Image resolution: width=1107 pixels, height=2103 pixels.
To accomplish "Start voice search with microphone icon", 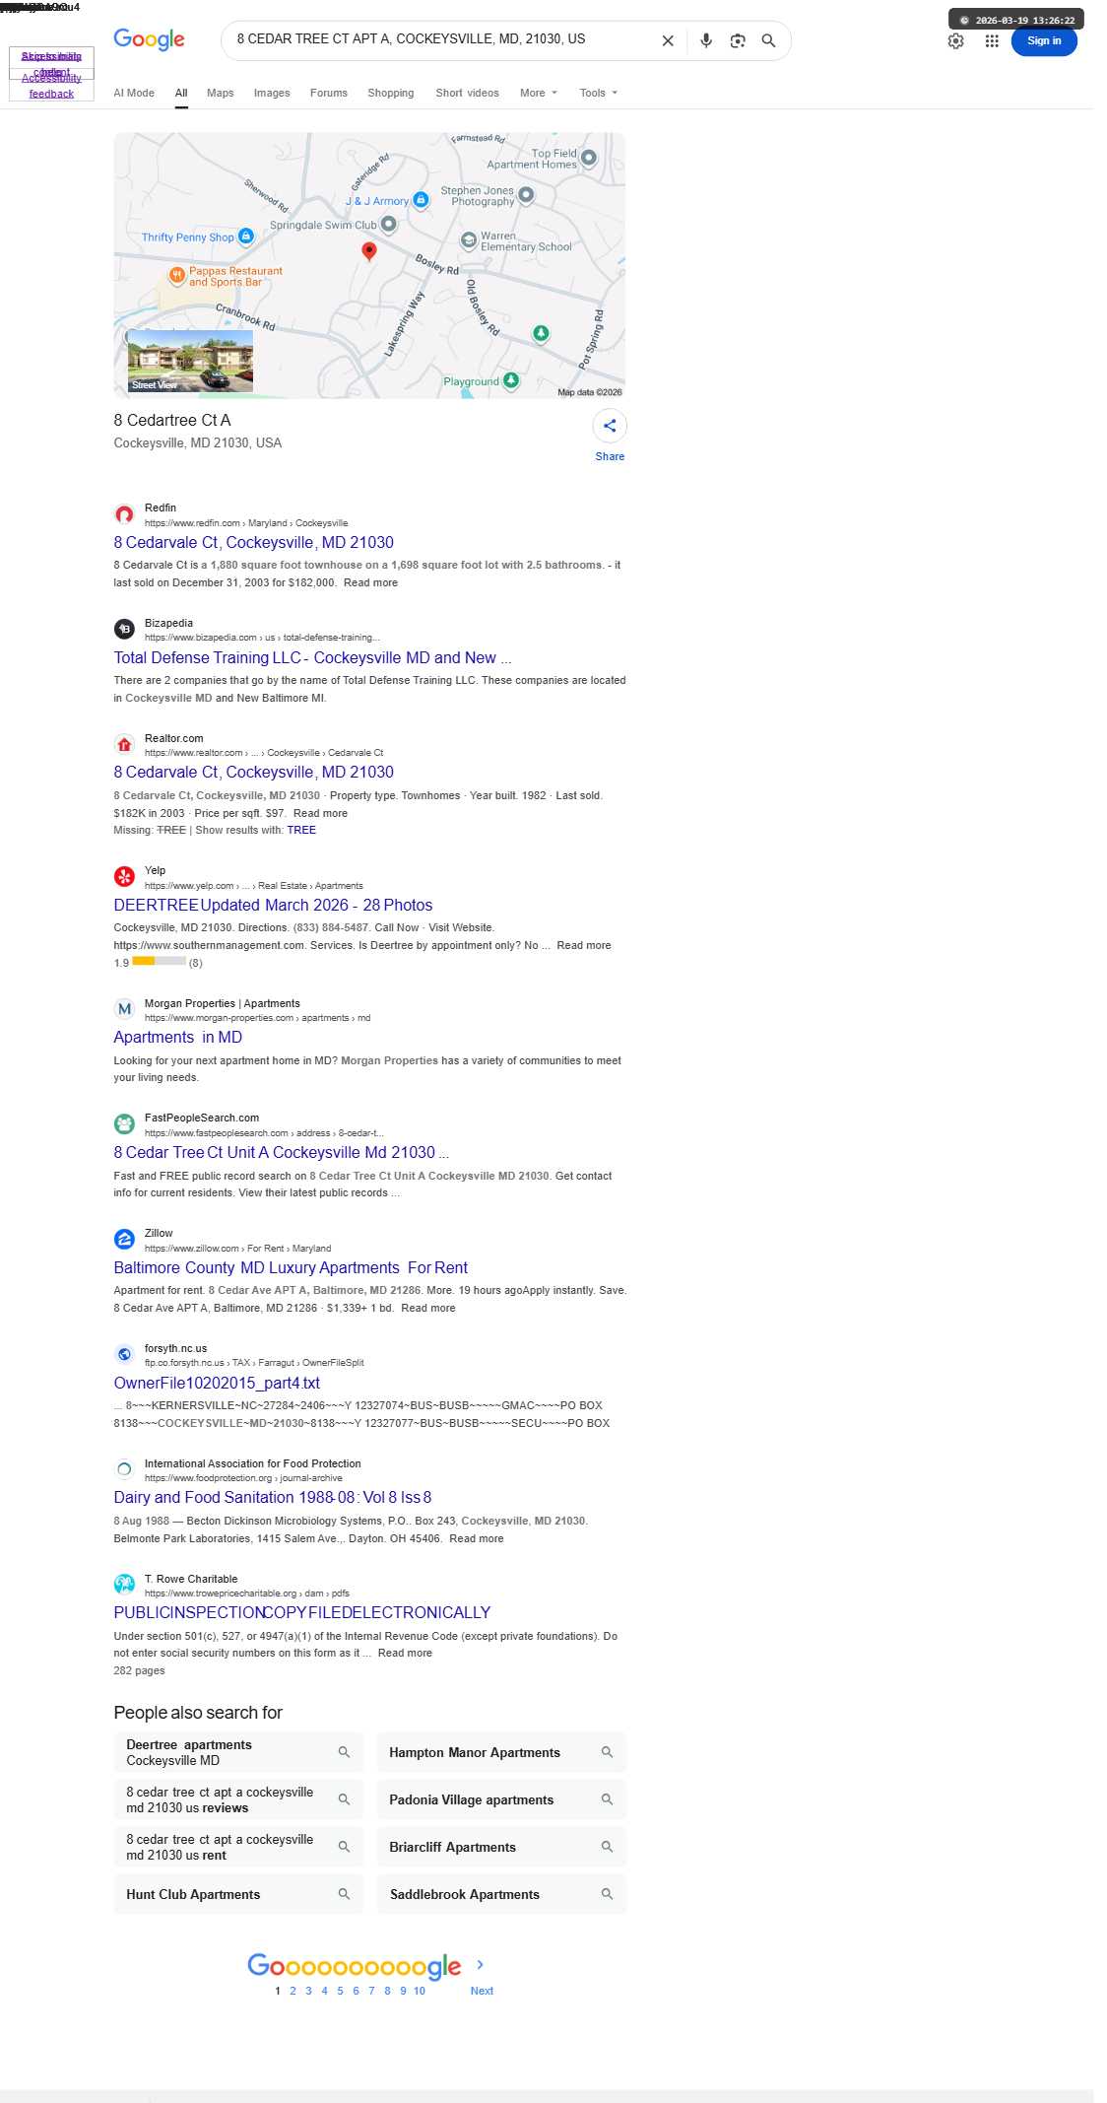I will pyautogui.click(x=706, y=40).
